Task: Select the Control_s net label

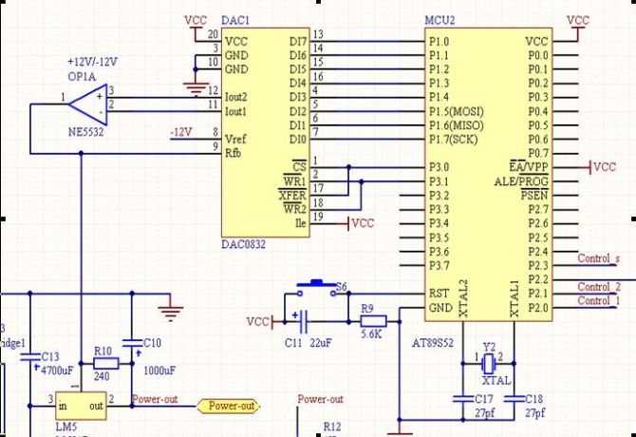Action: pyautogui.click(x=599, y=258)
